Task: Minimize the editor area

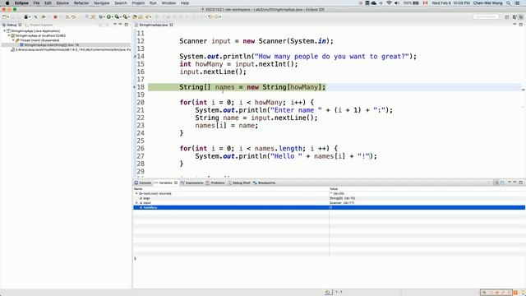Action: pos(514,25)
